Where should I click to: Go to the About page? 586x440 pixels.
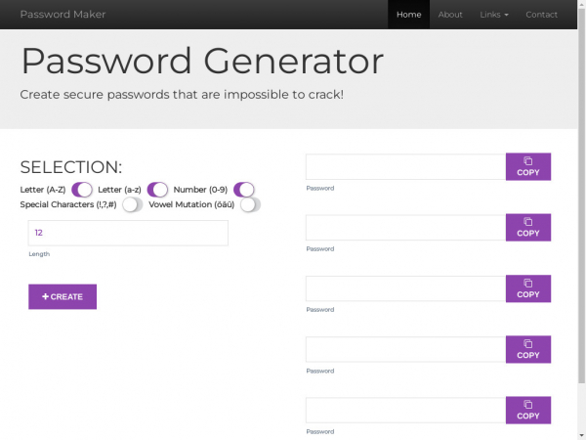pos(450,15)
